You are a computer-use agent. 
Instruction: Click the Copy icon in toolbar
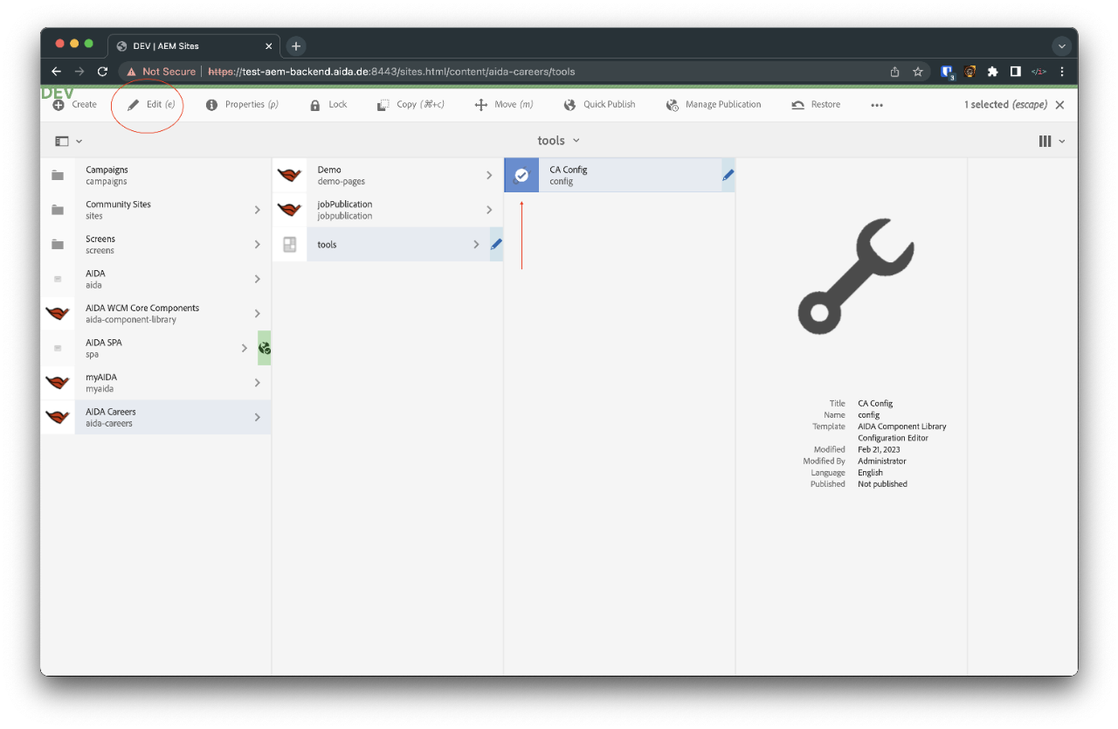383,105
